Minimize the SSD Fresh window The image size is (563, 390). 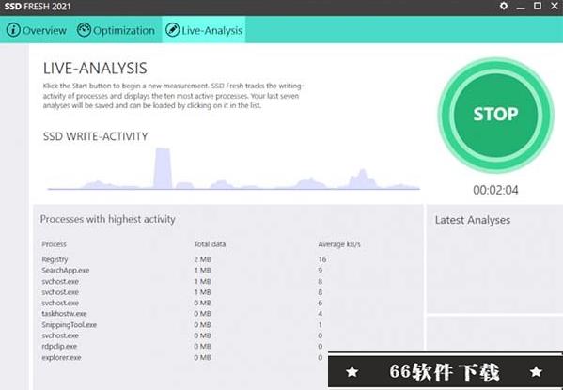(x=521, y=7)
